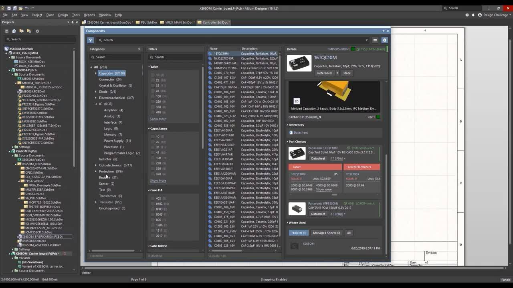
Task: Toggle the details info icon
Action: click(x=385, y=40)
